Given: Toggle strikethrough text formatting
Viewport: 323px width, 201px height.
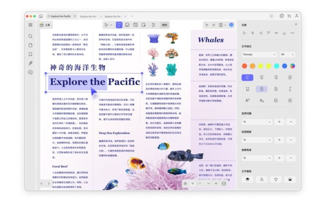Looking at the screenshot, I should [x=262, y=89].
